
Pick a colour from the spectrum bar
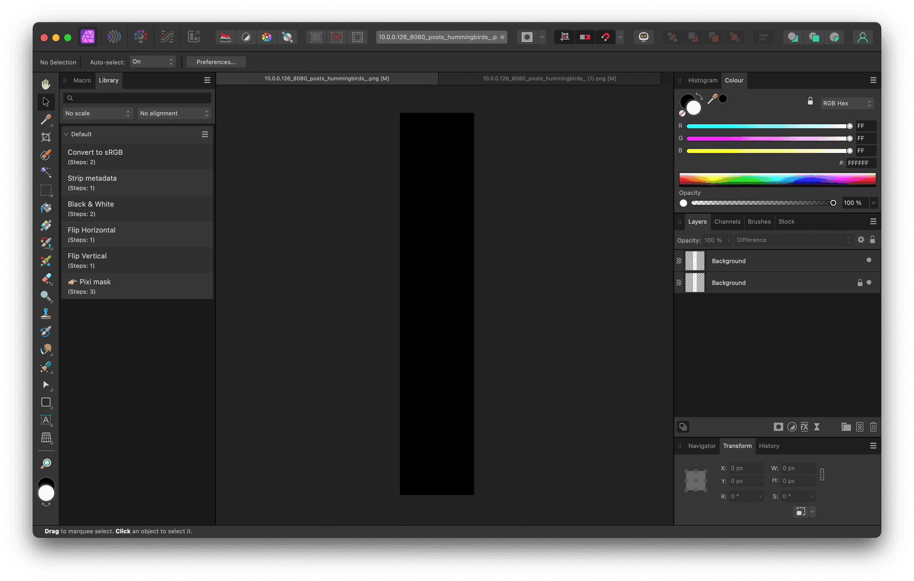tap(777, 179)
